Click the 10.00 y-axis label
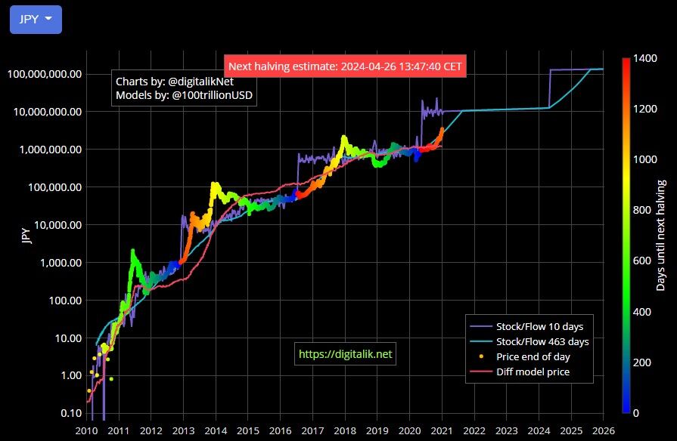677x441 pixels. [68, 338]
